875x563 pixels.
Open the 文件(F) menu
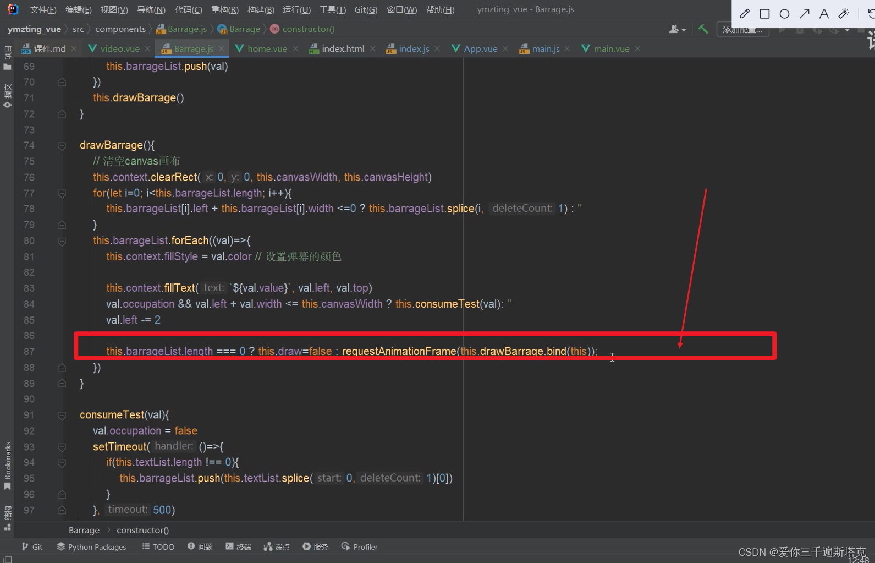[43, 9]
